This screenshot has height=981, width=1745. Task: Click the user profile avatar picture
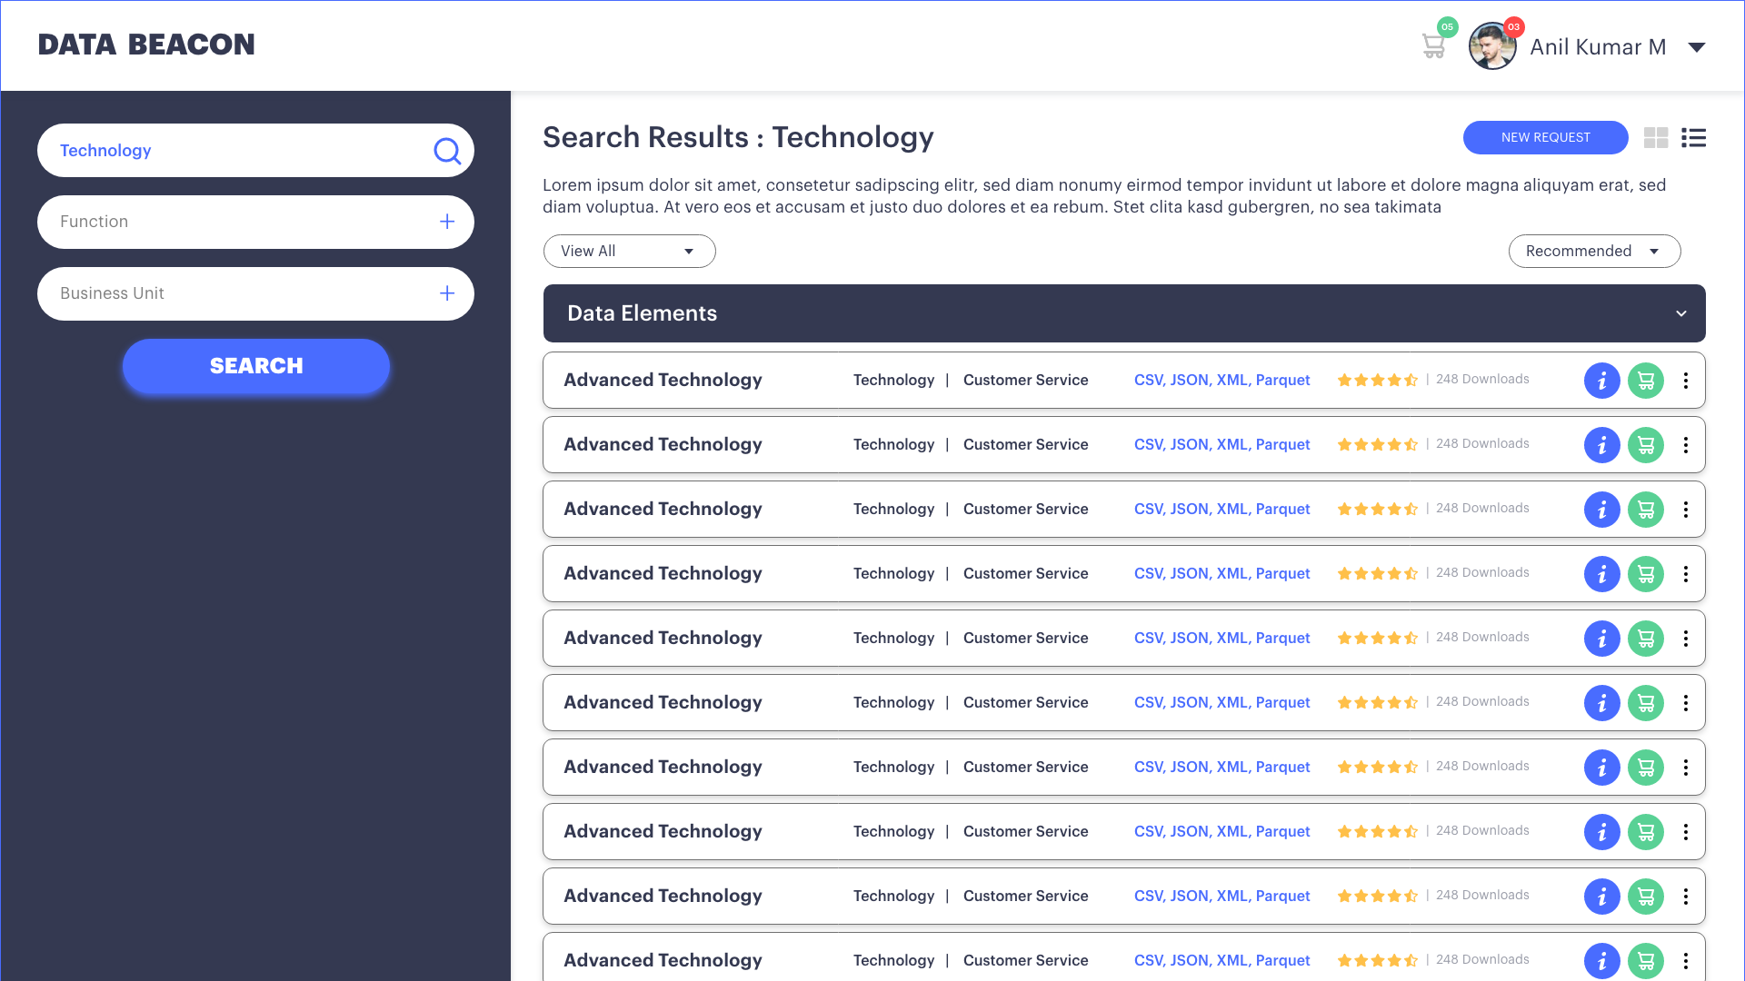pyautogui.click(x=1491, y=47)
